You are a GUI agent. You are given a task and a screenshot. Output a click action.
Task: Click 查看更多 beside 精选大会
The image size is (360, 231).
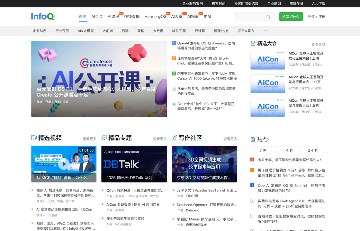click(x=319, y=45)
